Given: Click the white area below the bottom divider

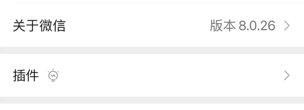Looking at the screenshot, I should pyautogui.click(x=152, y=107).
